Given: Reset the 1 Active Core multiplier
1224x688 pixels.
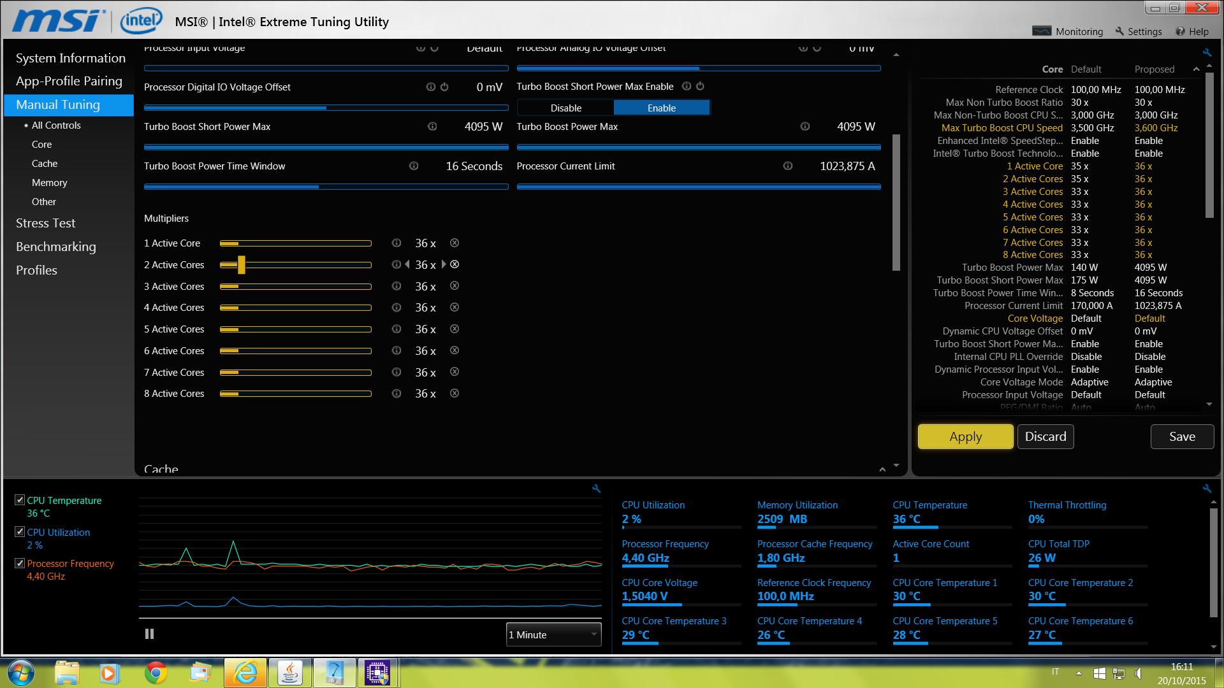Looking at the screenshot, I should click(x=455, y=243).
